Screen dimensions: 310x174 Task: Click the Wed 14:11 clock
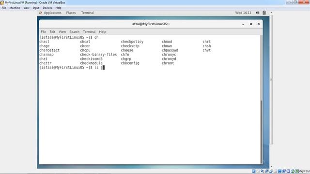(x=243, y=13)
